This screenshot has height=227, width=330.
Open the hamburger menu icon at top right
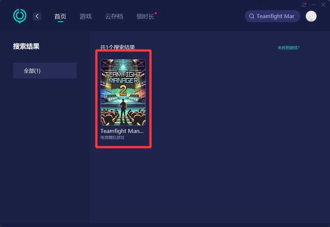pyautogui.click(x=304, y=5)
